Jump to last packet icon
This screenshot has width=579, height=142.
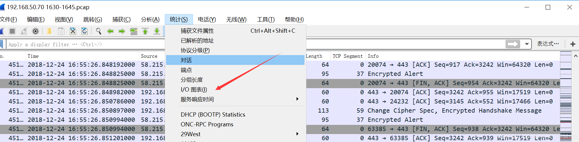point(157,31)
